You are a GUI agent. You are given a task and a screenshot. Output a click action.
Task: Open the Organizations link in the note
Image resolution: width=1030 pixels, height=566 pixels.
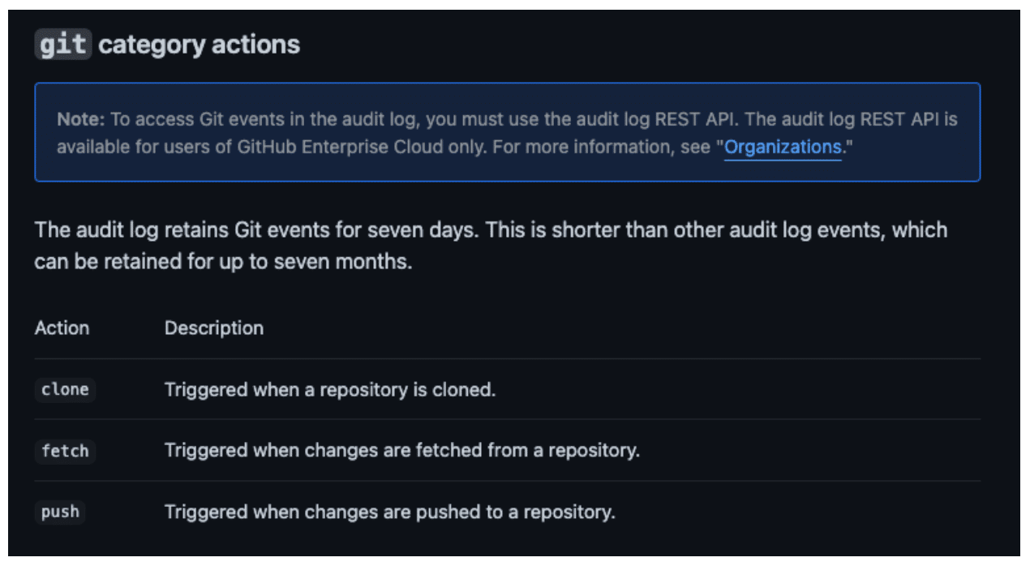(x=782, y=148)
